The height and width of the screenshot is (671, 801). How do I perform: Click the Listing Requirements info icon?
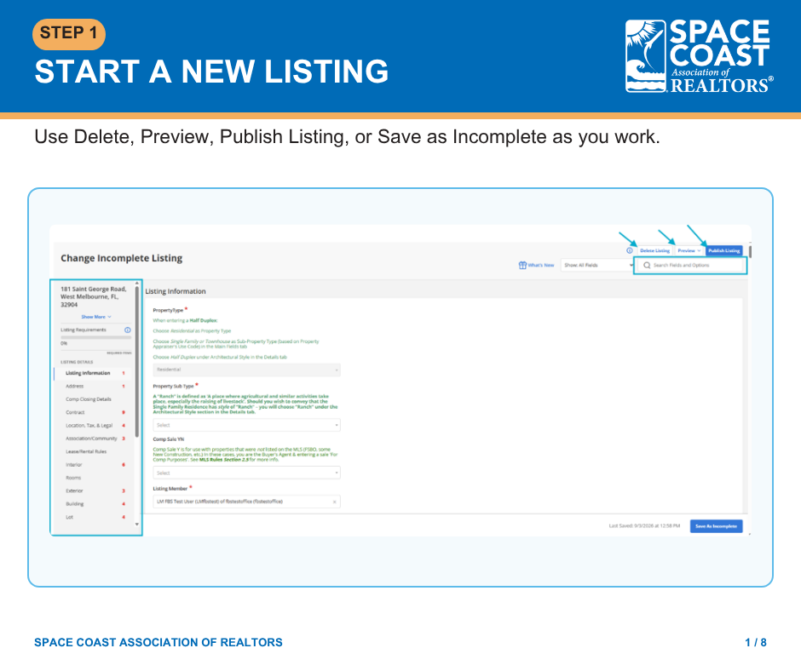point(128,330)
